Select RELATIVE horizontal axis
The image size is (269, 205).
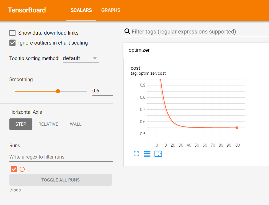tap(48, 124)
